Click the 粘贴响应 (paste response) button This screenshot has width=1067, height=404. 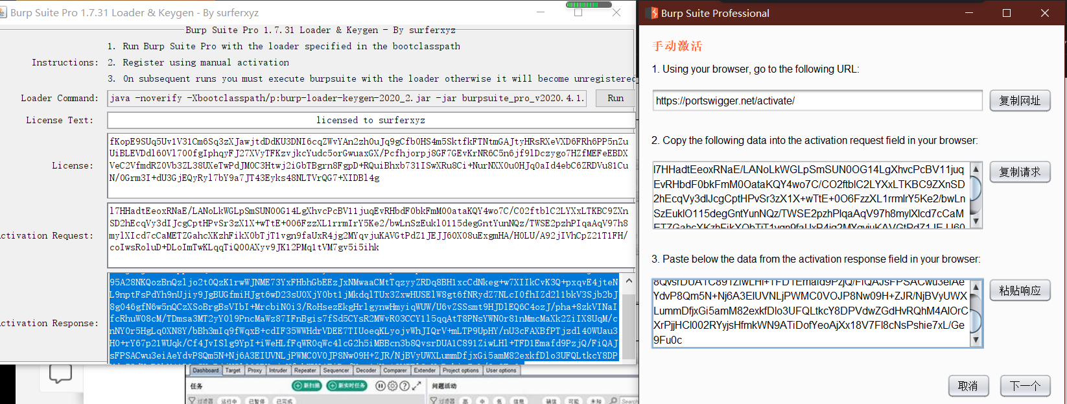pyautogui.click(x=1020, y=291)
